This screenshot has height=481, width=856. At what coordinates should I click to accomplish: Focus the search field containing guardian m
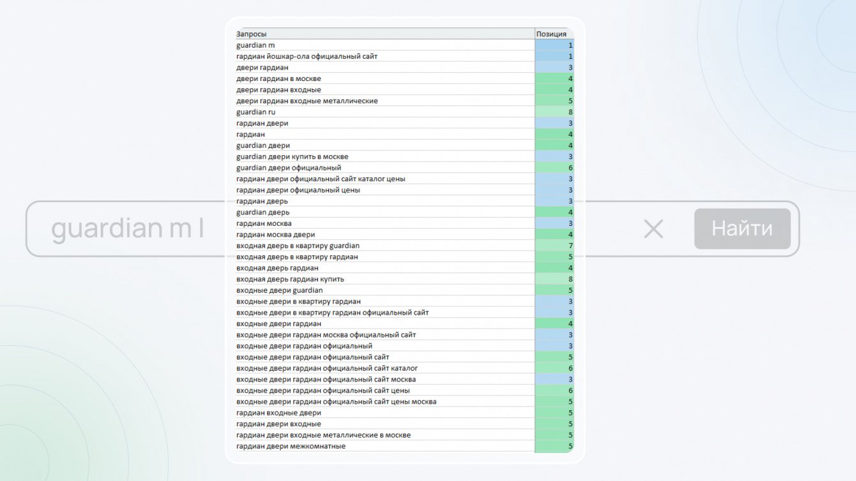click(x=413, y=229)
